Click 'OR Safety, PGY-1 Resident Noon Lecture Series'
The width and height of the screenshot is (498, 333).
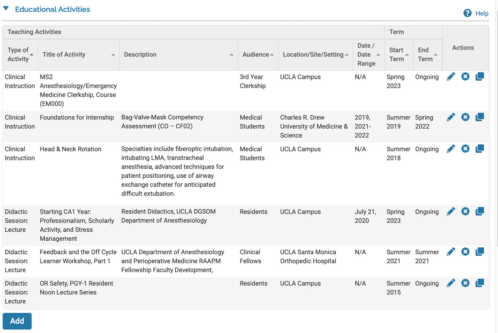point(76,288)
